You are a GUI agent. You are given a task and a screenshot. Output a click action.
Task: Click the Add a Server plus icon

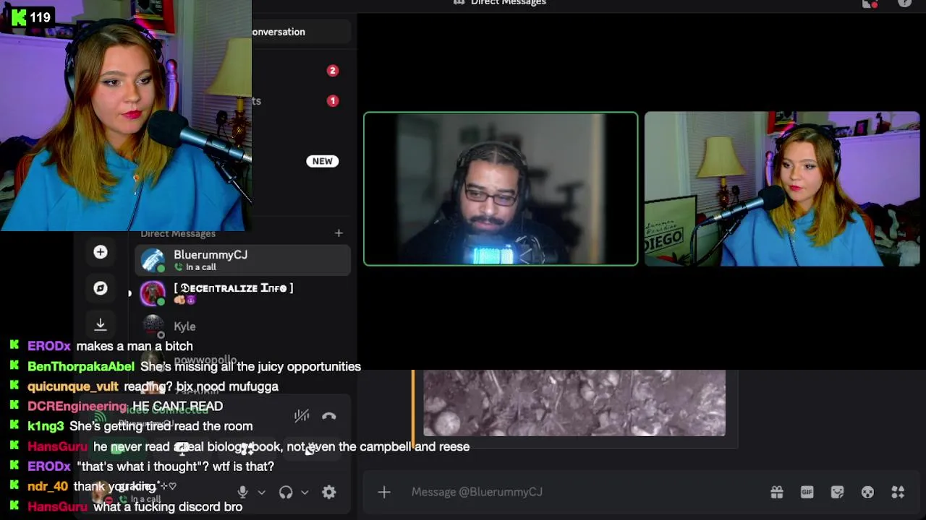coord(101,252)
